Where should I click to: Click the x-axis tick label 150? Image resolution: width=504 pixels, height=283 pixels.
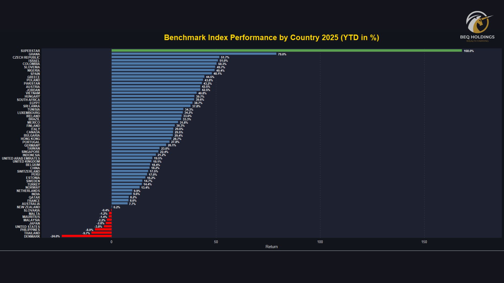point(424,242)
